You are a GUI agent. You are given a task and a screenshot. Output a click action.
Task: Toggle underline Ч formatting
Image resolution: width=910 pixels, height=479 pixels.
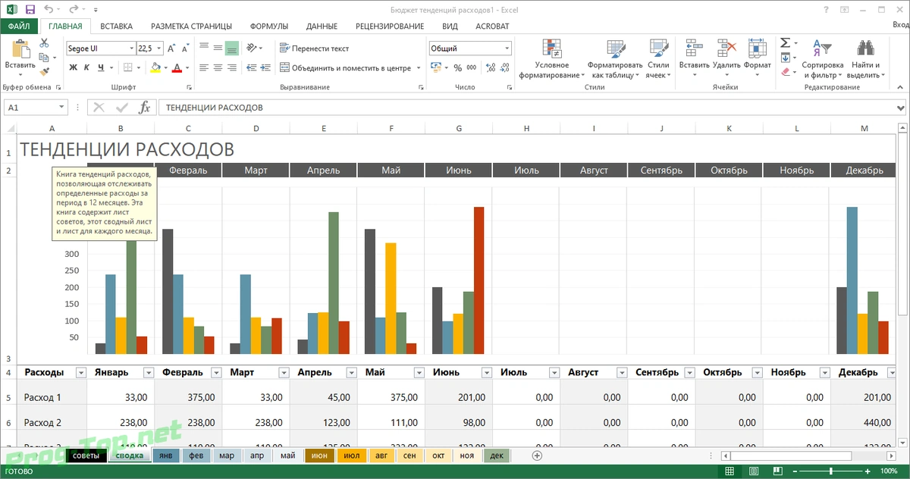[101, 67]
